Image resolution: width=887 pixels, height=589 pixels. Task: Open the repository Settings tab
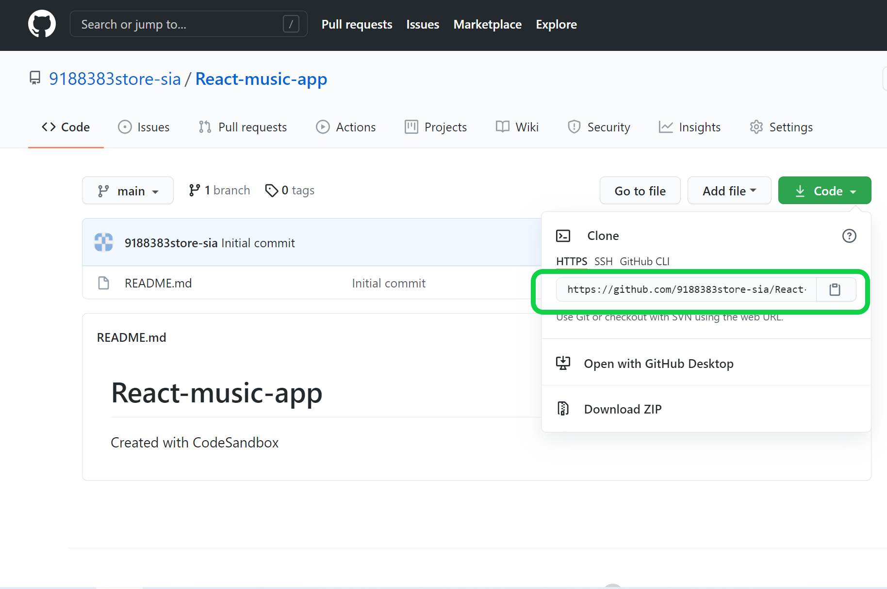781,127
